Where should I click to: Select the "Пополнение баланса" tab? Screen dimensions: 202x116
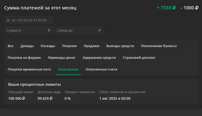(x=159, y=46)
